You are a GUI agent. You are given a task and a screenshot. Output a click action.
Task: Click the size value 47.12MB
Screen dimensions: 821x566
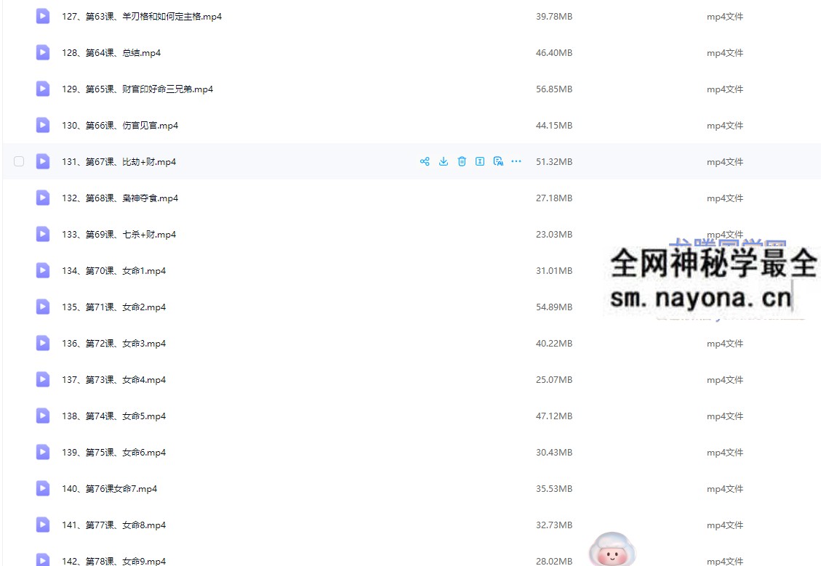[x=554, y=416]
